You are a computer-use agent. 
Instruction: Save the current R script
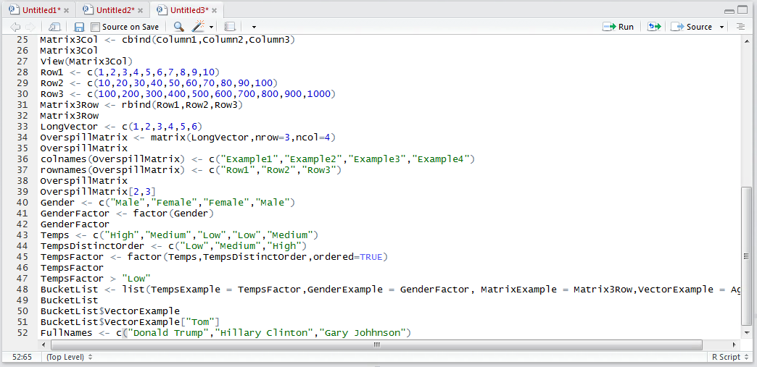point(79,27)
